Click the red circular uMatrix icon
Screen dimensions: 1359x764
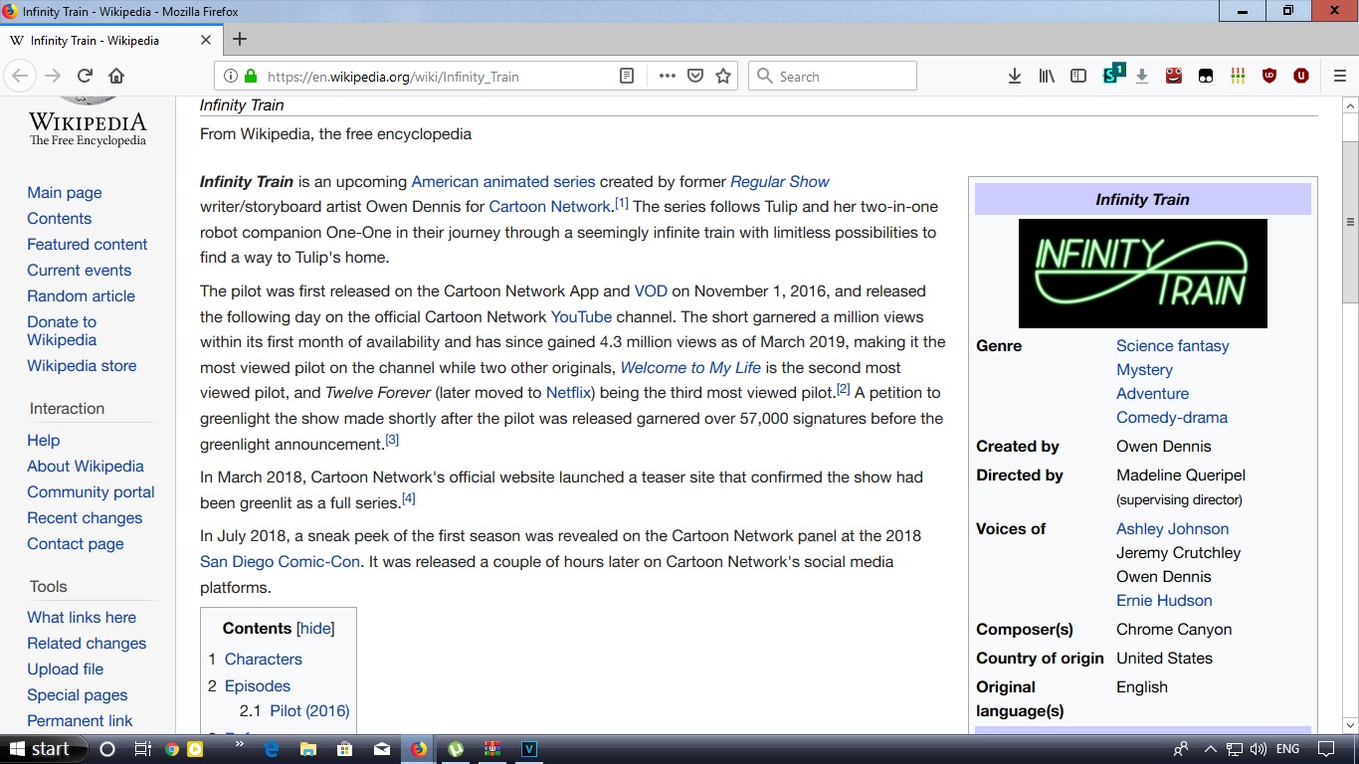point(1301,76)
